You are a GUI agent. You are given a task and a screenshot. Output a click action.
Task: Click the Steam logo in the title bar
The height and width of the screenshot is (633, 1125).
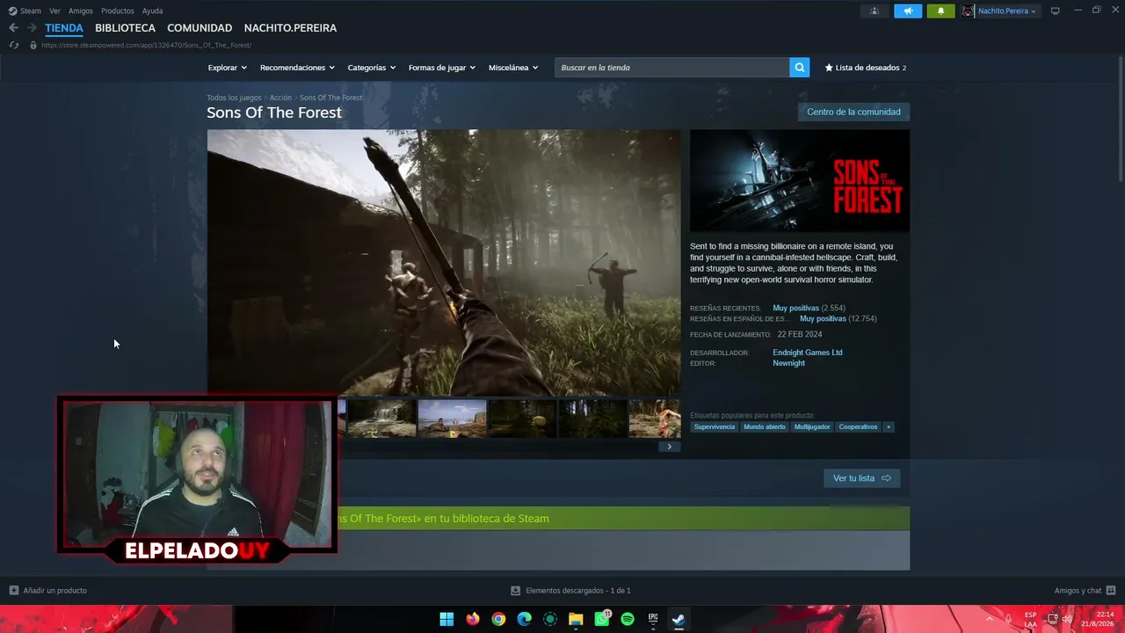click(12, 11)
